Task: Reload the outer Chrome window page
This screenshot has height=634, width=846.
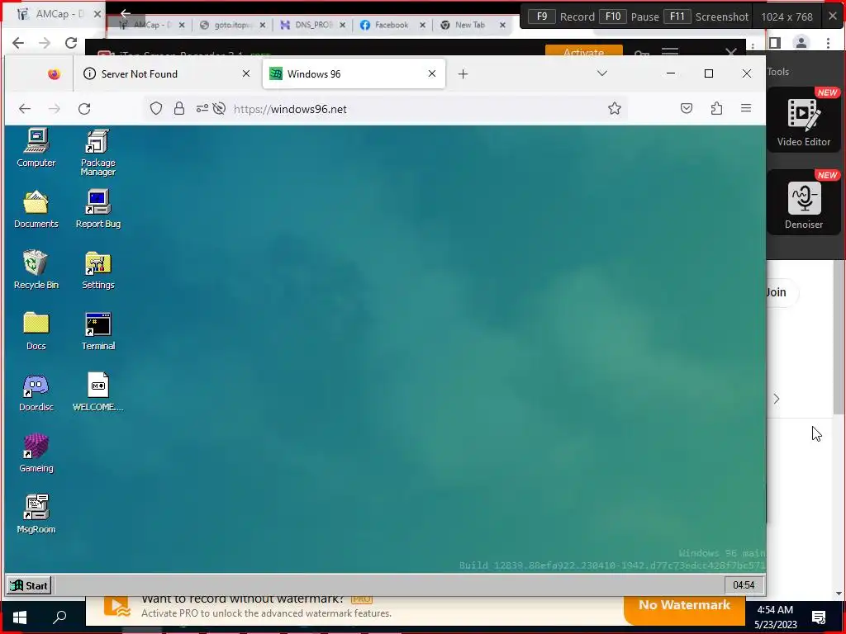Action: (71, 43)
